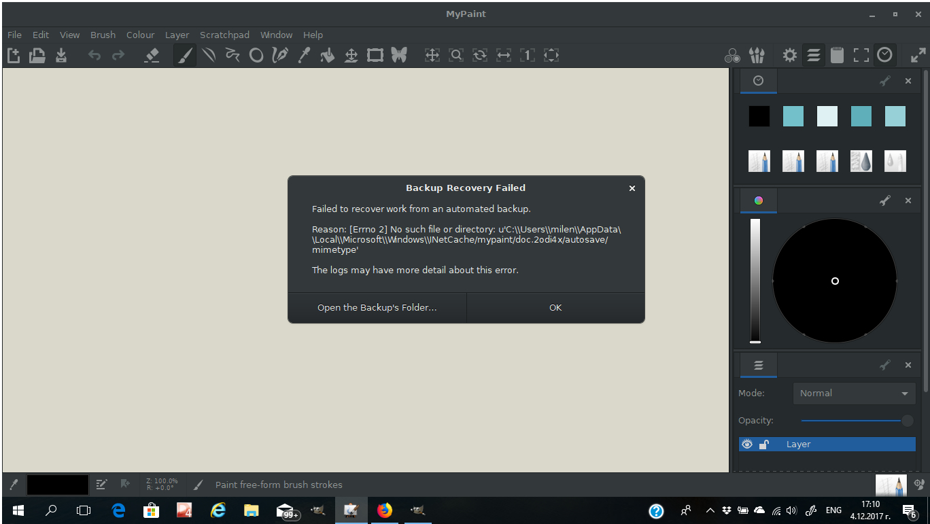Reset zoom with the 1 icon
This screenshot has height=524, width=930.
528,55
